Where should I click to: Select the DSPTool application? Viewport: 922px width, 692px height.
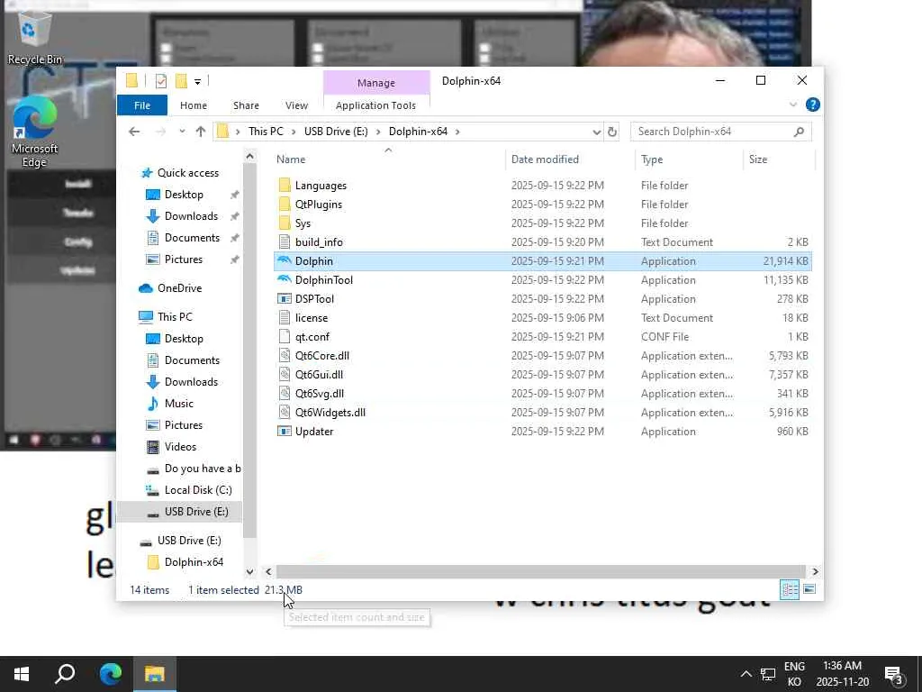[x=542, y=299]
